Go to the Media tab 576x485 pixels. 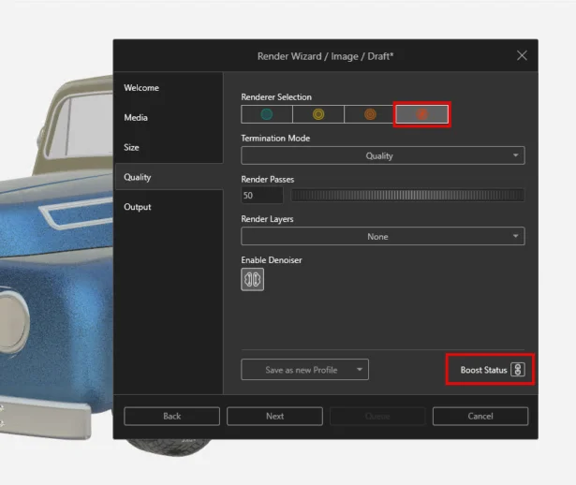click(136, 118)
